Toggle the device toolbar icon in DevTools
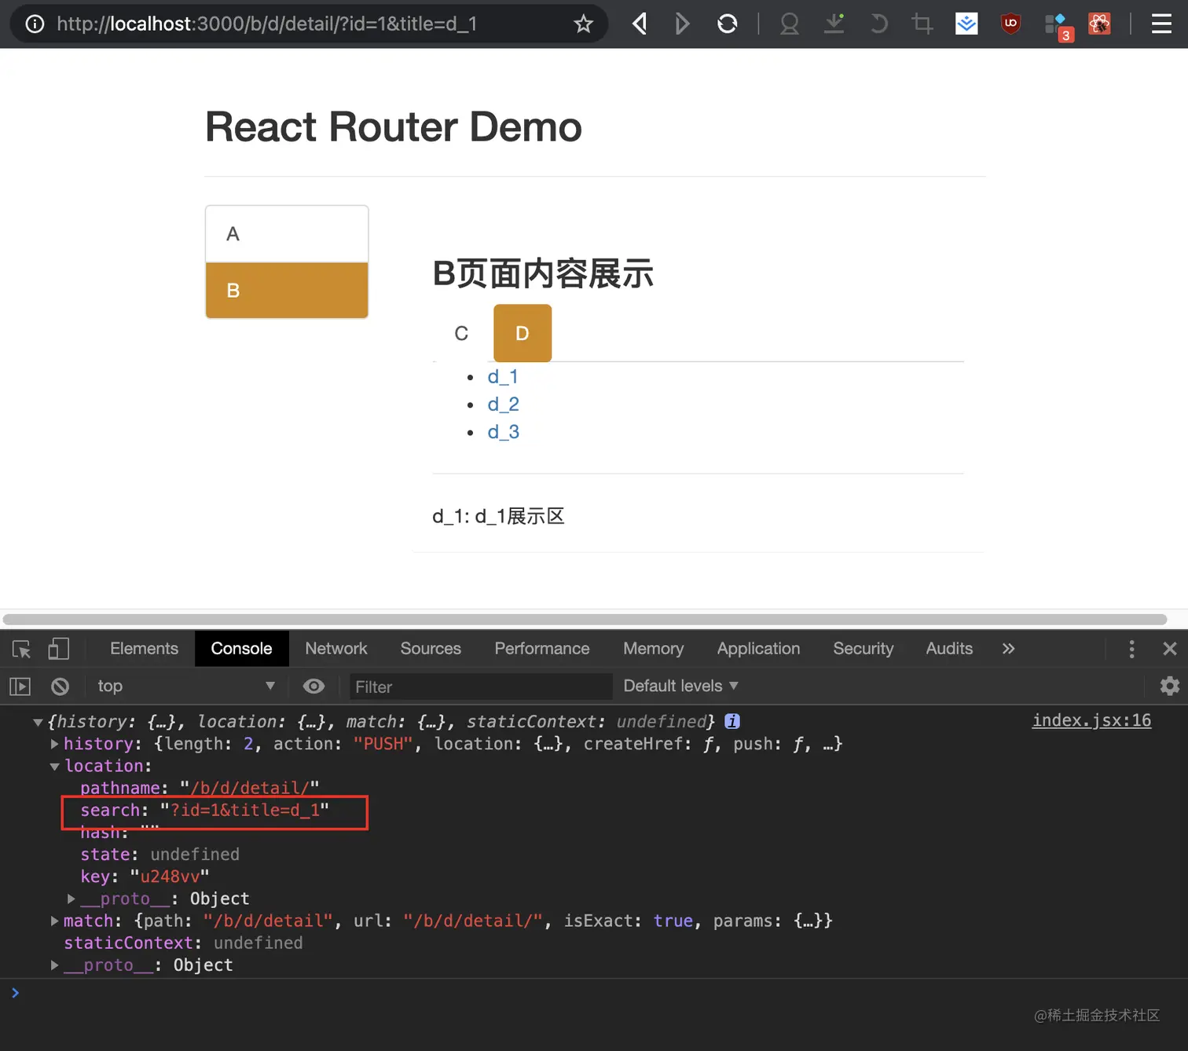Screen dimensions: 1188x1051 tap(59, 649)
